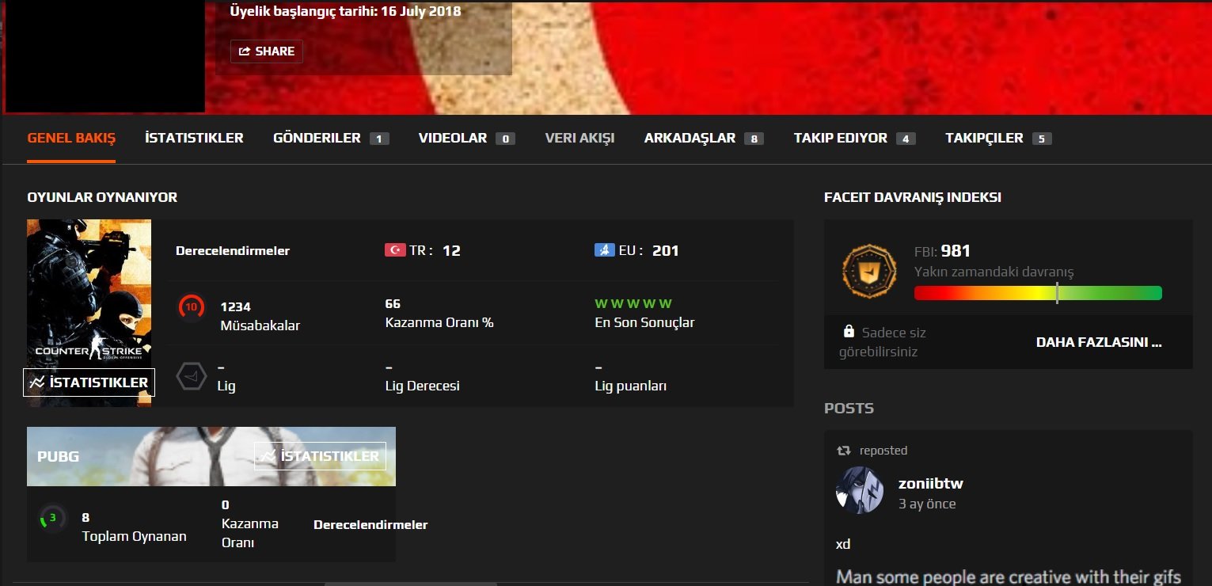Screen dimensions: 1212x586
Task: Click the membership start date text
Action: coord(345,11)
